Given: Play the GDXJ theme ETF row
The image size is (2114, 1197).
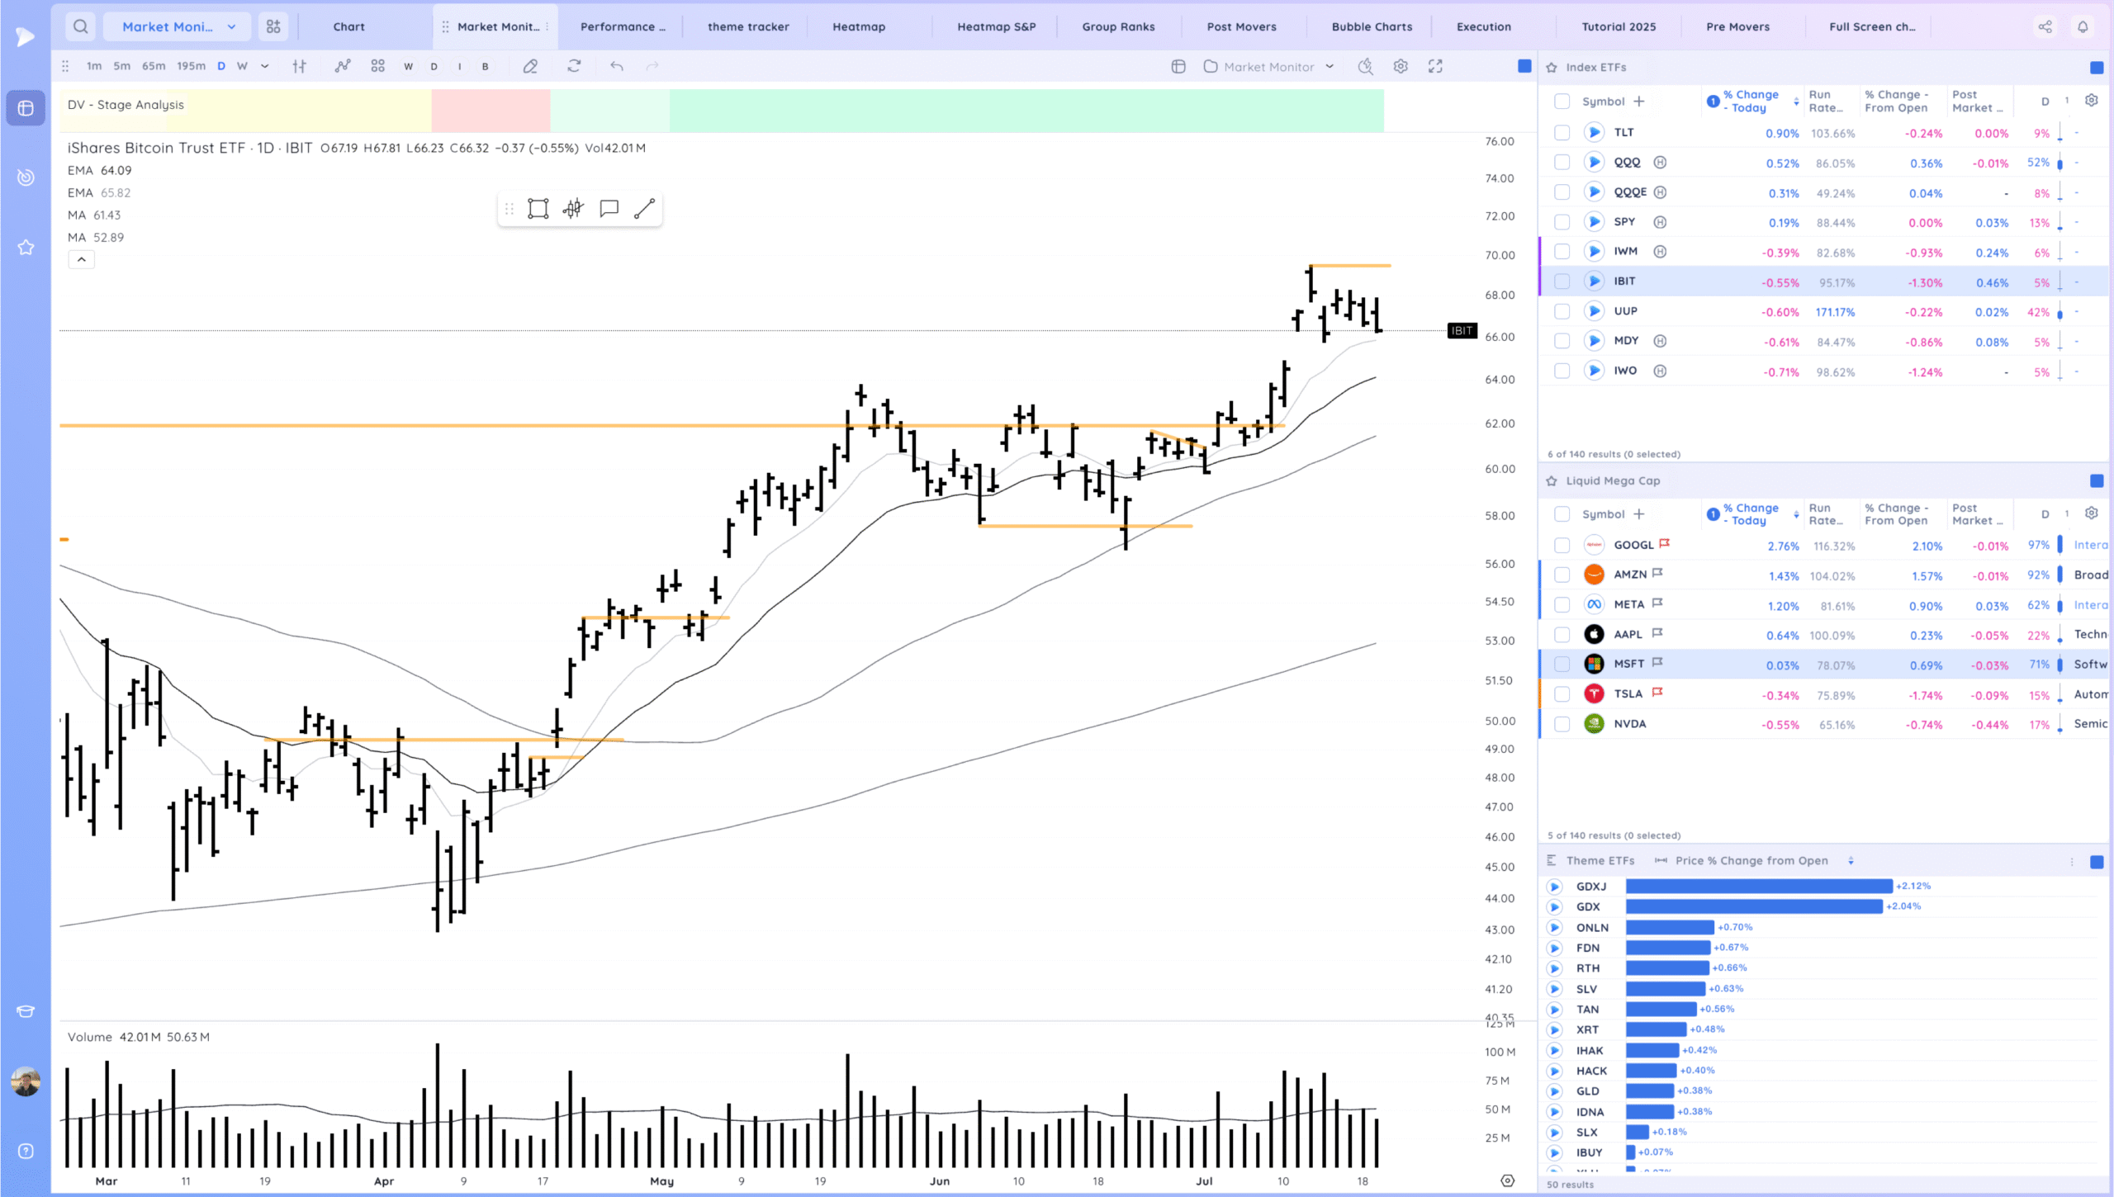Looking at the screenshot, I should tap(1554, 887).
